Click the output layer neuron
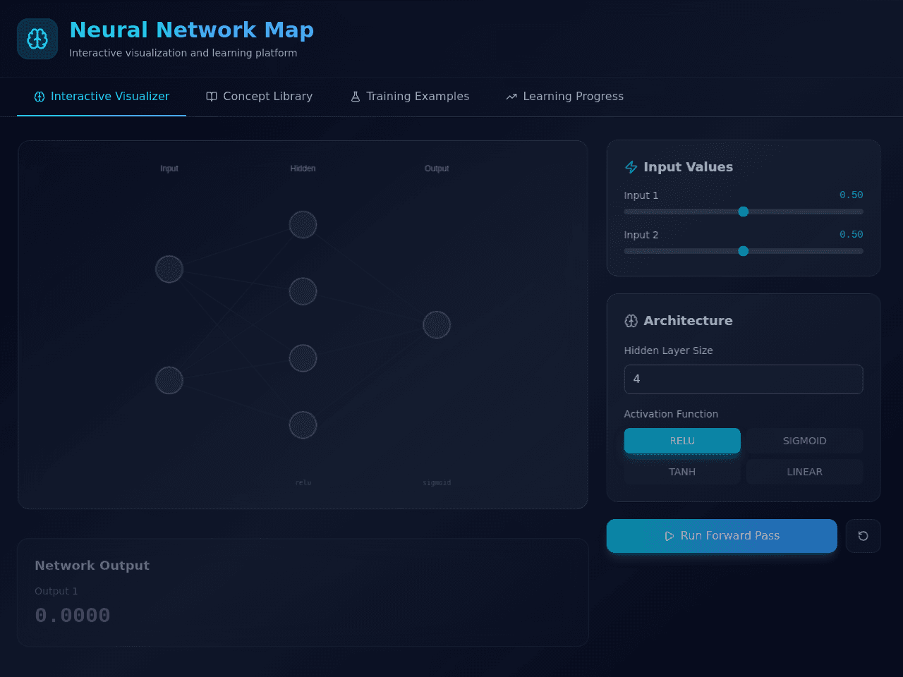The height and width of the screenshot is (677, 903). [x=437, y=325]
